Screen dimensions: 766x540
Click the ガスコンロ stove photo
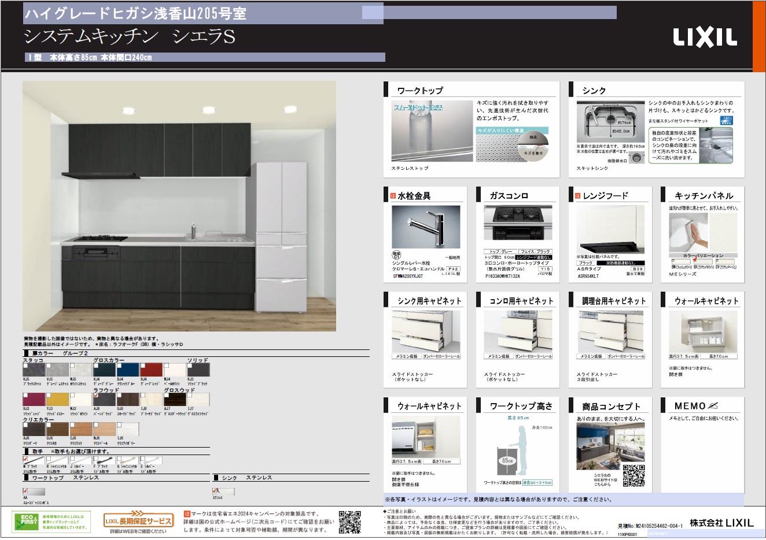click(518, 223)
